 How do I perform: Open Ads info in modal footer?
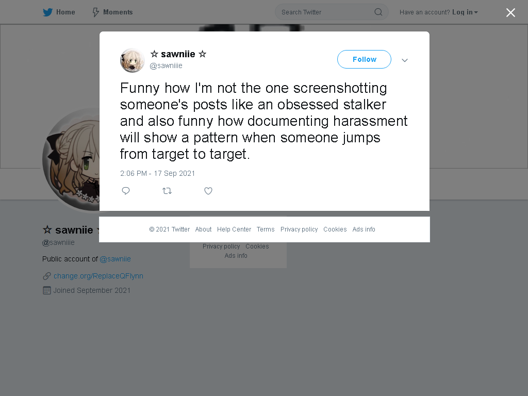pyautogui.click(x=364, y=229)
